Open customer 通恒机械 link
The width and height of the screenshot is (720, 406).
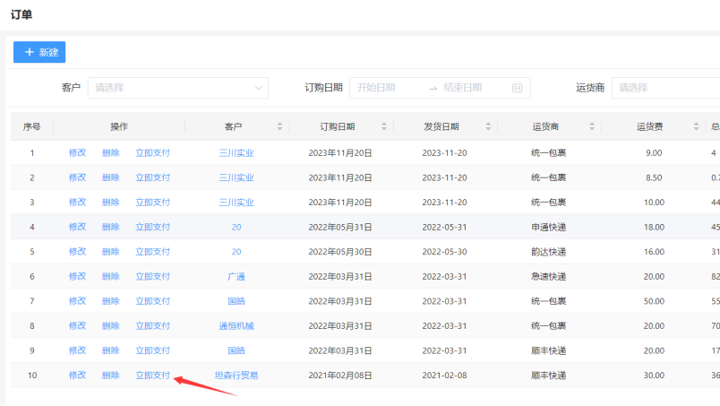pos(236,326)
